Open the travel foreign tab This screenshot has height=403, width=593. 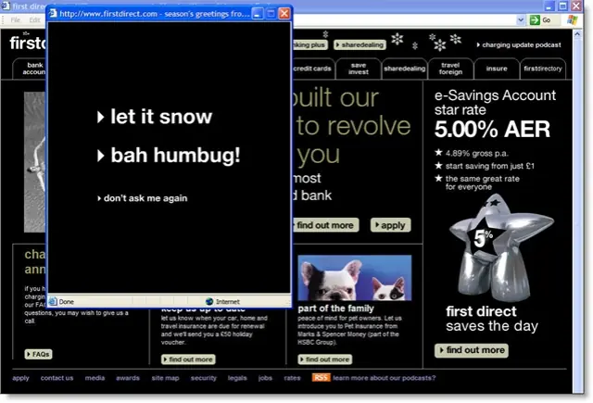coord(450,69)
